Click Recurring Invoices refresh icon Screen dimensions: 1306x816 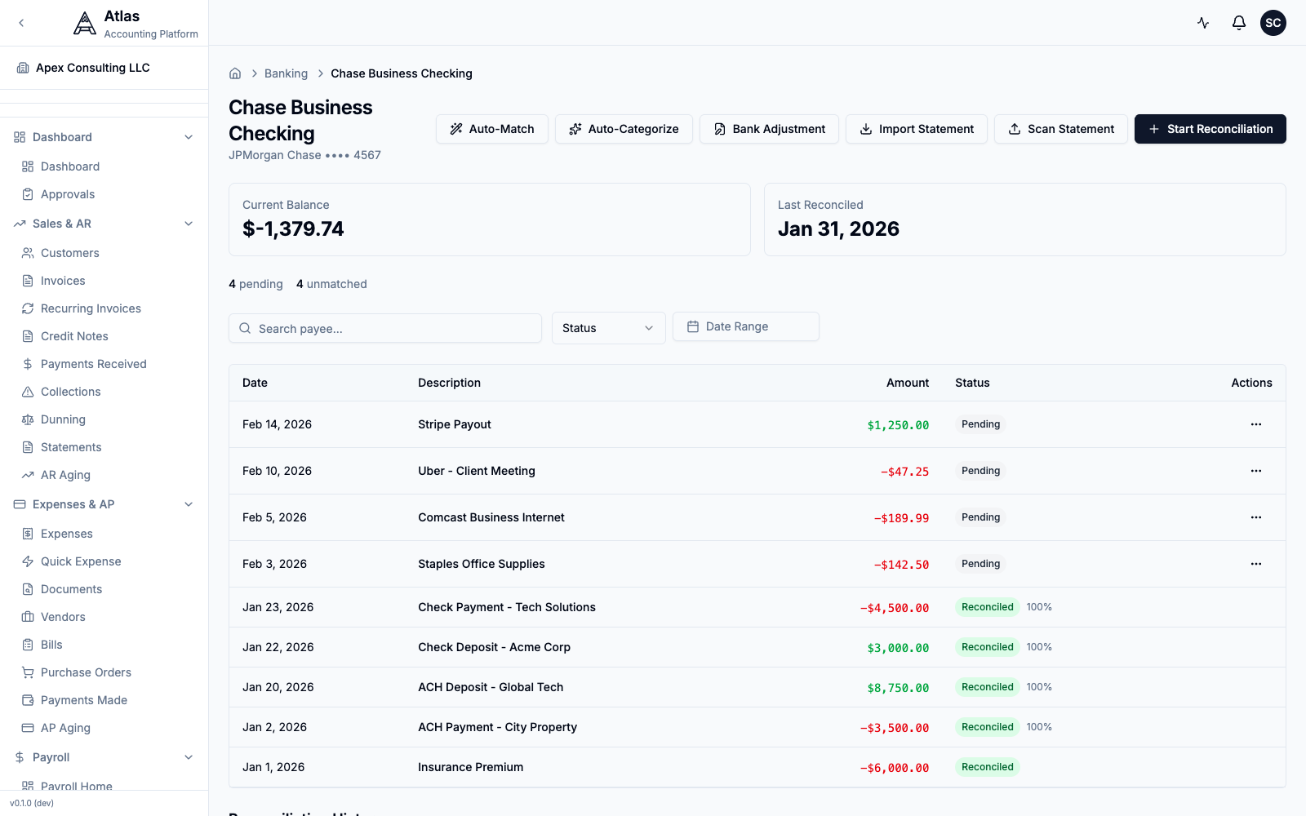[x=28, y=308]
